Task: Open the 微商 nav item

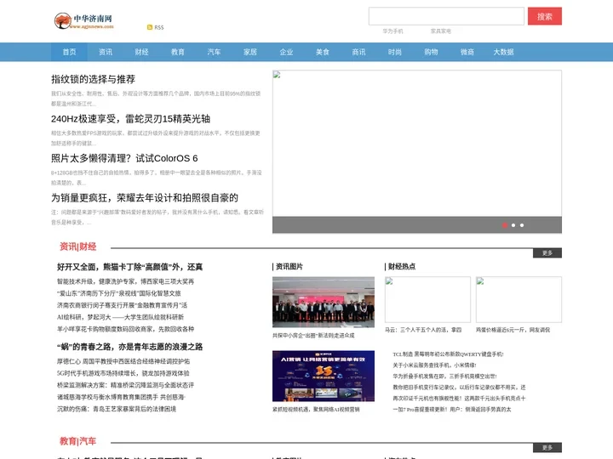Action: 467,52
